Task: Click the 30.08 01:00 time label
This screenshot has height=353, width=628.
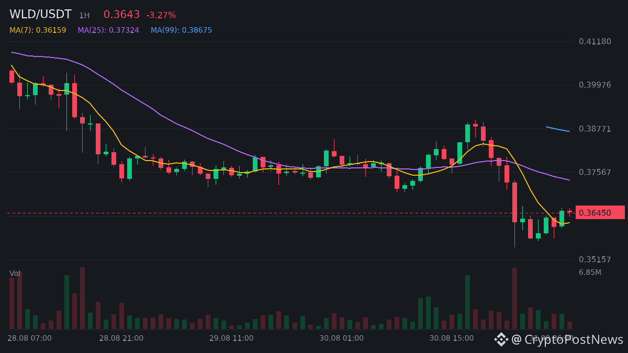Action: coord(342,338)
